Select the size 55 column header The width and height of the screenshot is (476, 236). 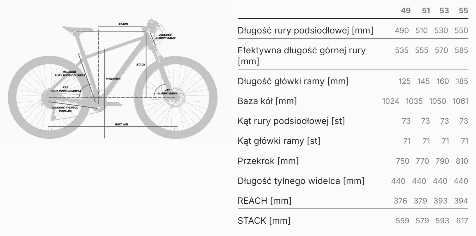pyautogui.click(x=463, y=11)
